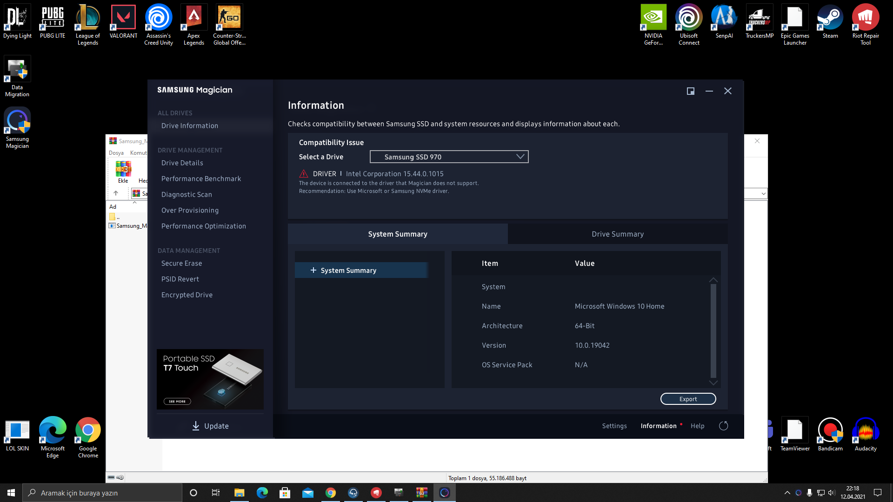This screenshot has width=893, height=502.
Task: Close the WinRAR background window
Action: pyautogui.click(x=757, y=141)
